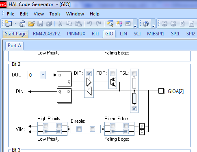Switch to the RTI tab
The height and width of the screenshot is (152, 197).
click(x=95, y=34)
